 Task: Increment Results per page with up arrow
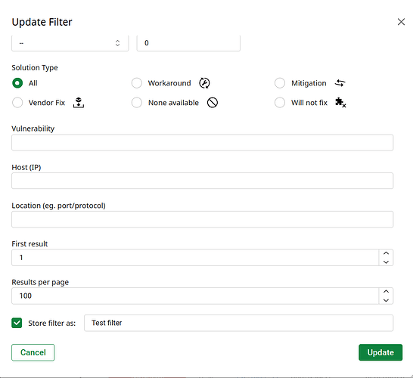coord(386,291)
